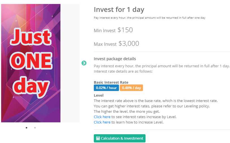Viewport: 230px width, 143px height.
Task: Click the 'Invest for 1 day' heading
Action: [x=119, y=10]
